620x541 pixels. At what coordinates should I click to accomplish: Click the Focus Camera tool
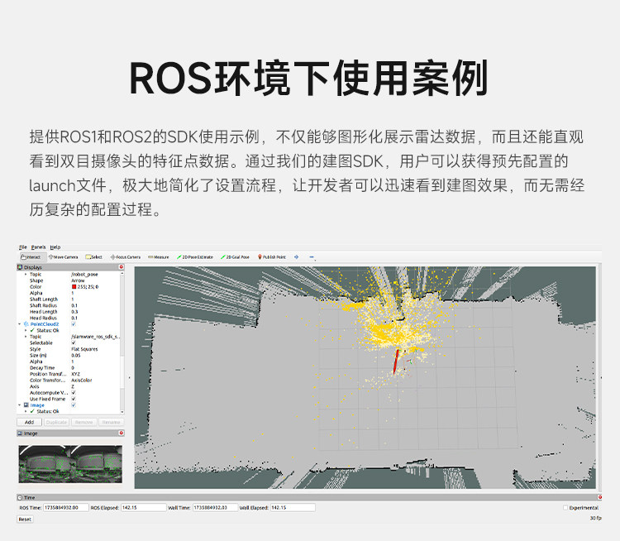pos(126,257)
